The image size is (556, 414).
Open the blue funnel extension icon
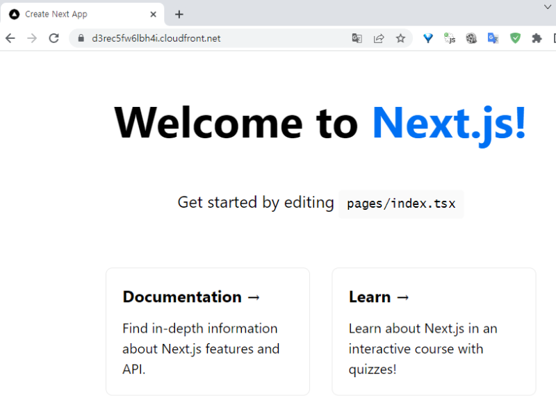(x=428, y=38)
